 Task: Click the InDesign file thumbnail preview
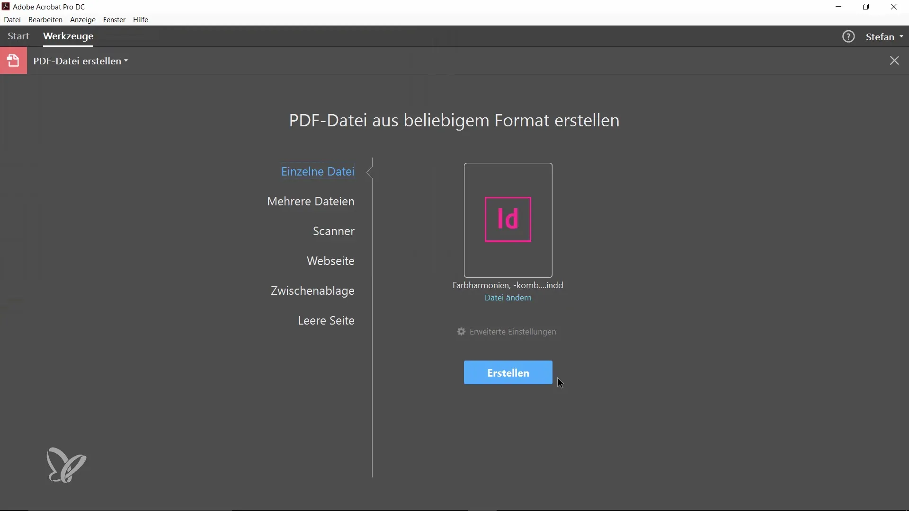click(508, 220)
